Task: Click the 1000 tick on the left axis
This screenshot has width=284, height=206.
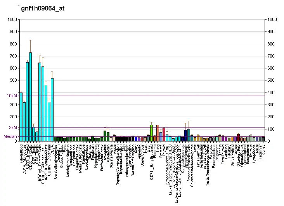Action: 12,19
